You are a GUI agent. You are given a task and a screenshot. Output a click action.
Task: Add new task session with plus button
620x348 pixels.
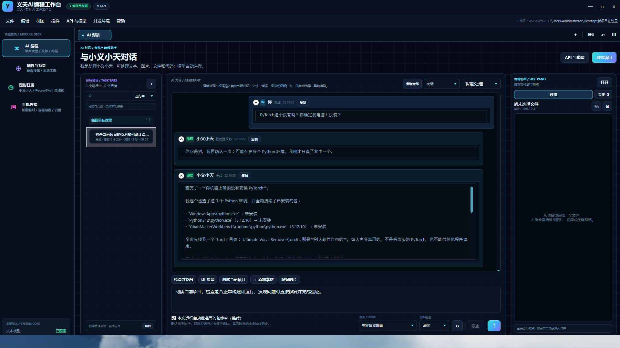[151, 84]
